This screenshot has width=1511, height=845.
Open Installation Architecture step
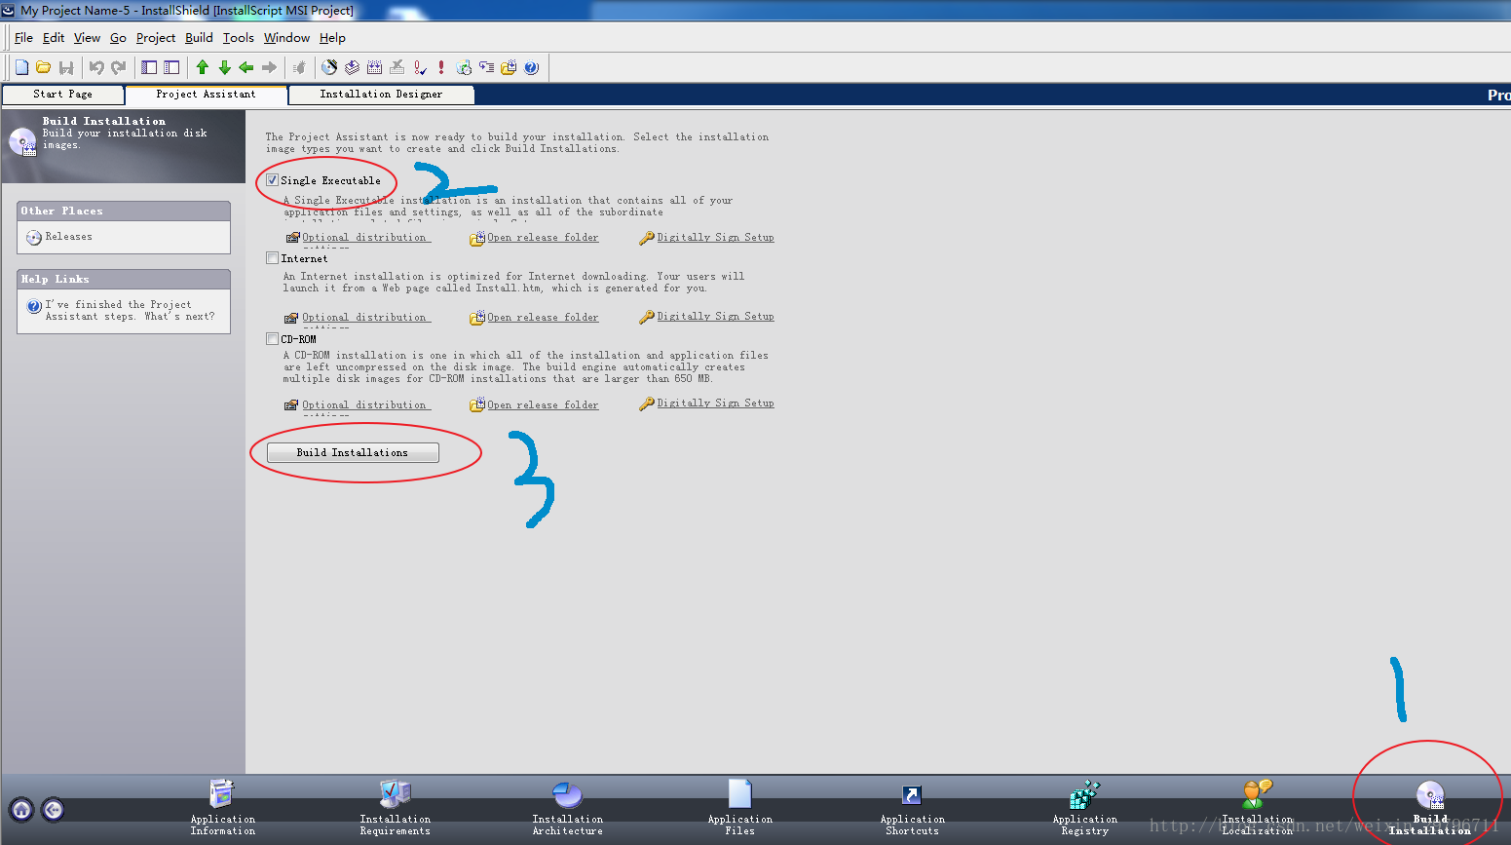click(567, 808)
